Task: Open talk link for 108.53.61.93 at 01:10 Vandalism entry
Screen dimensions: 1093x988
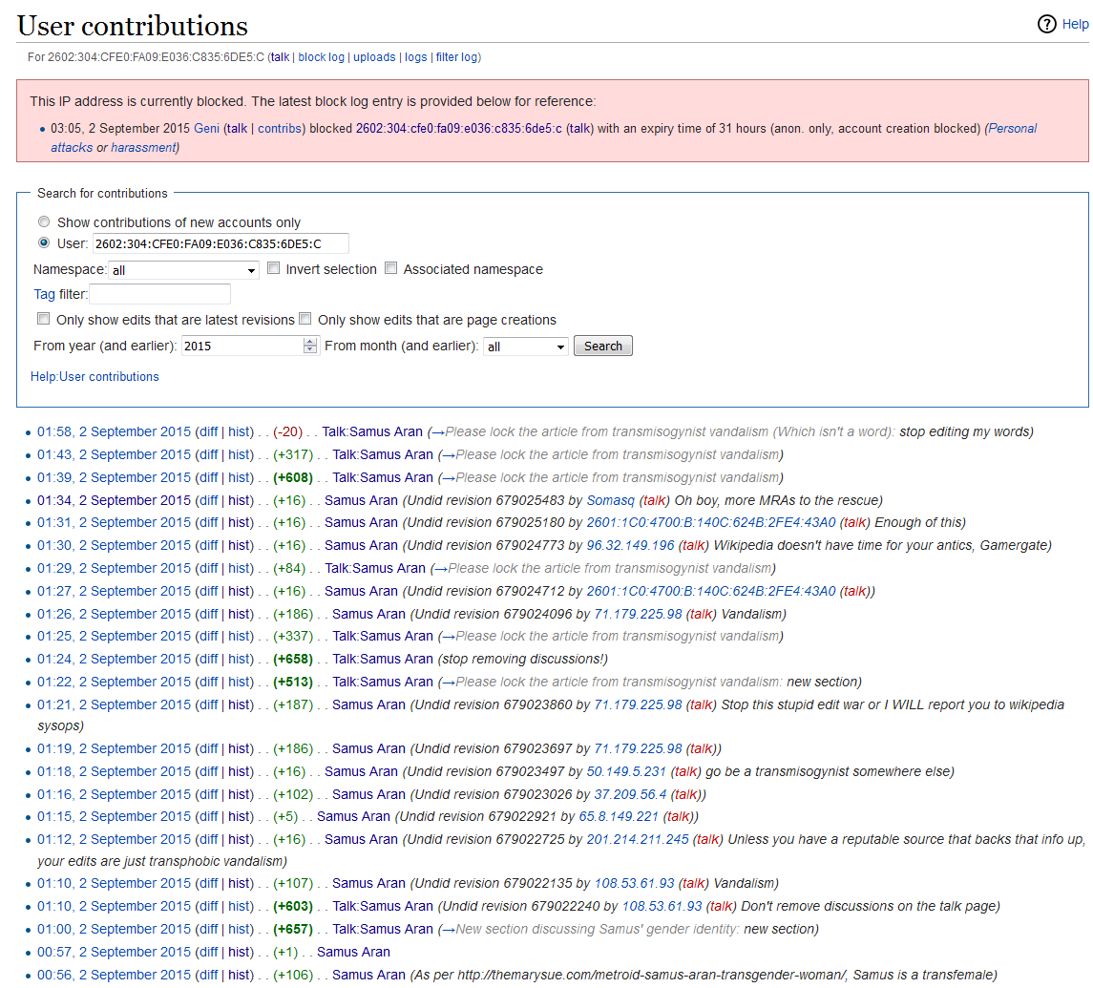Action: [x=693, y=883]
